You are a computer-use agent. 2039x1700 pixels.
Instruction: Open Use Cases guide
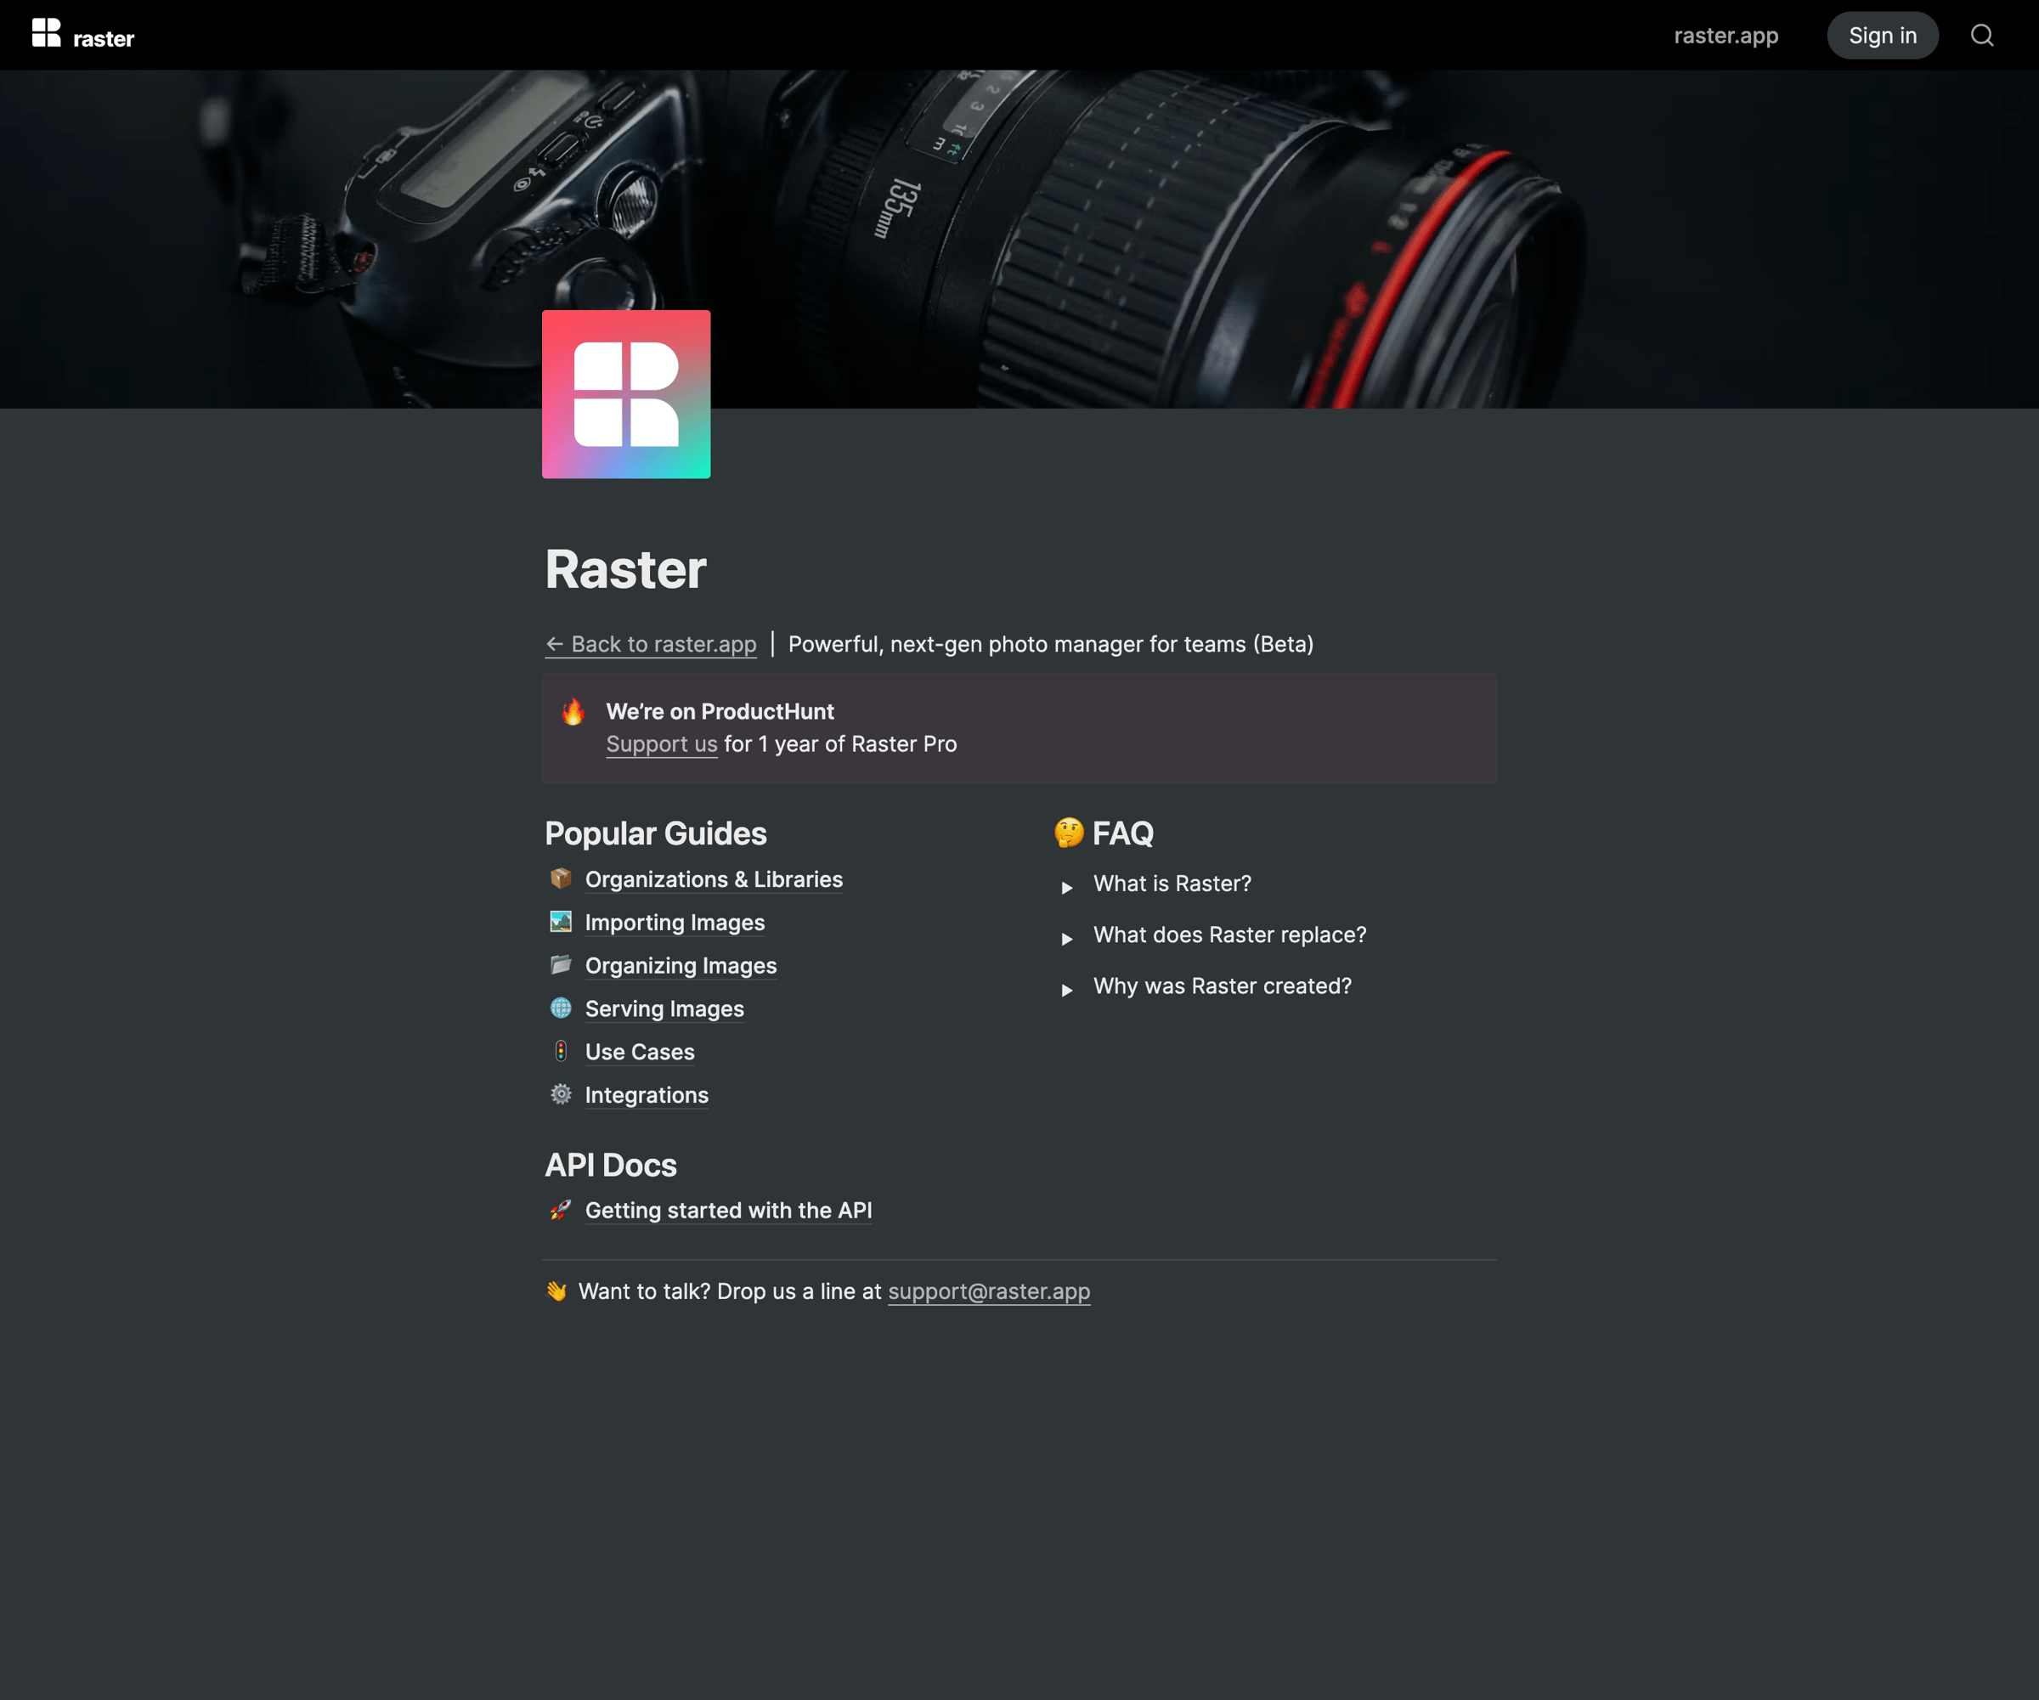(x=640, y=1052)
